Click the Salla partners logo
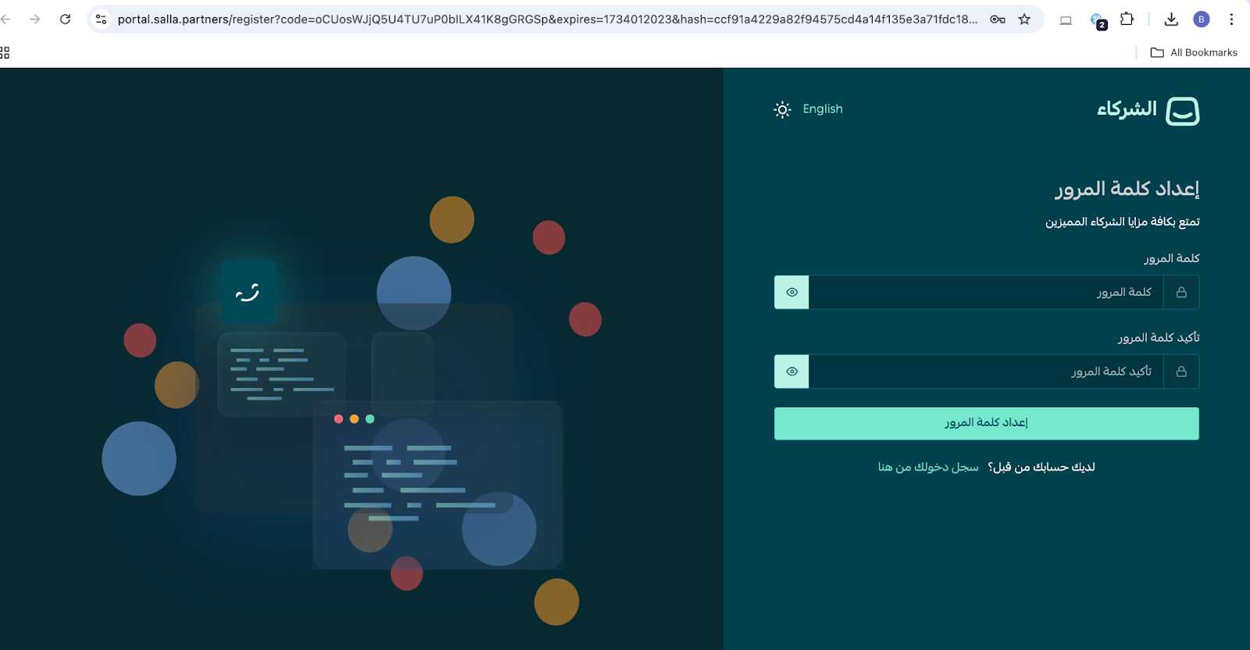The width and height of the screenshot is (1250, 650). click(1148, 110)
